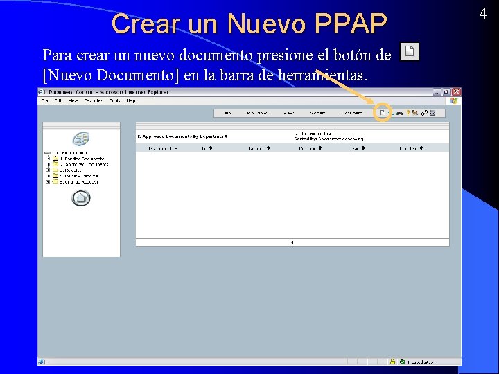Viewport: 499px width, 374px height.
Task: Click the Windows flag logo in the menu bar
Action: click(453, 100)
